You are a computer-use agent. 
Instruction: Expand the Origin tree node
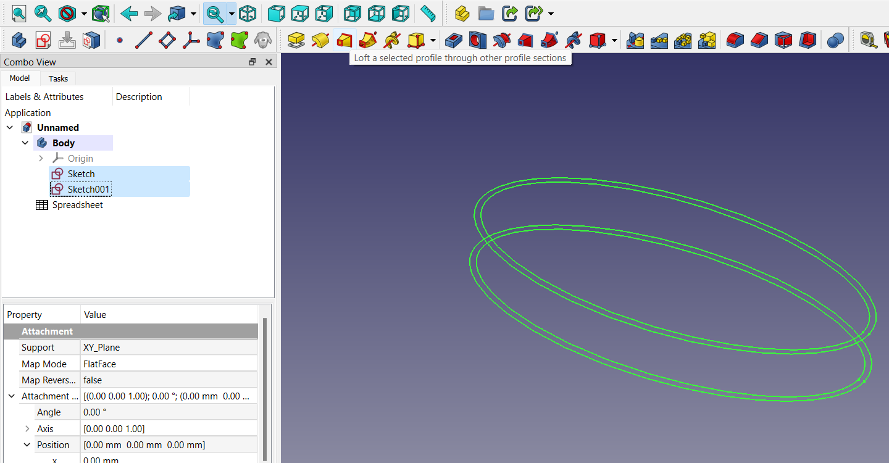(41, 158)
